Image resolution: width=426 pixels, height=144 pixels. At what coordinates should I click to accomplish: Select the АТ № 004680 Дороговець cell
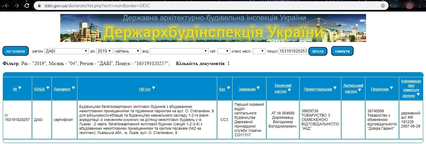coord(283,120)
